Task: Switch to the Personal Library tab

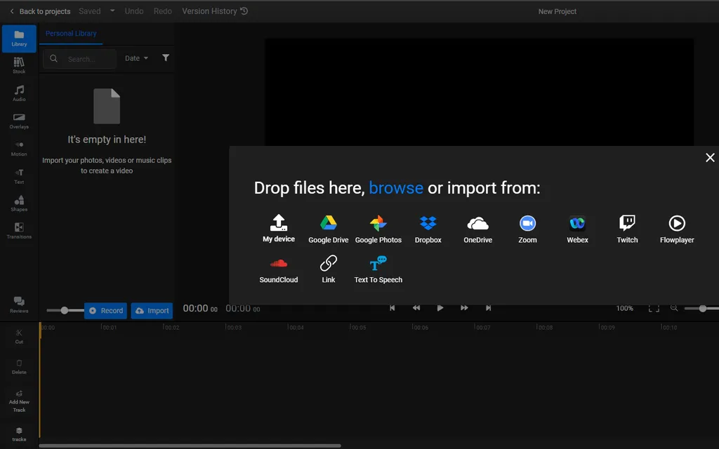Action: click(71, 34)
